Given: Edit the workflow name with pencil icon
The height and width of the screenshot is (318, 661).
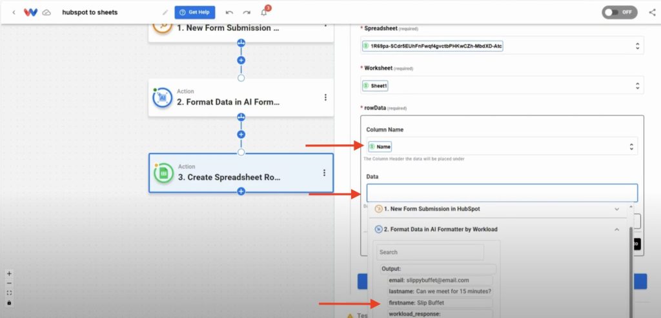Looking at the screenshot, I should (165, 13).
